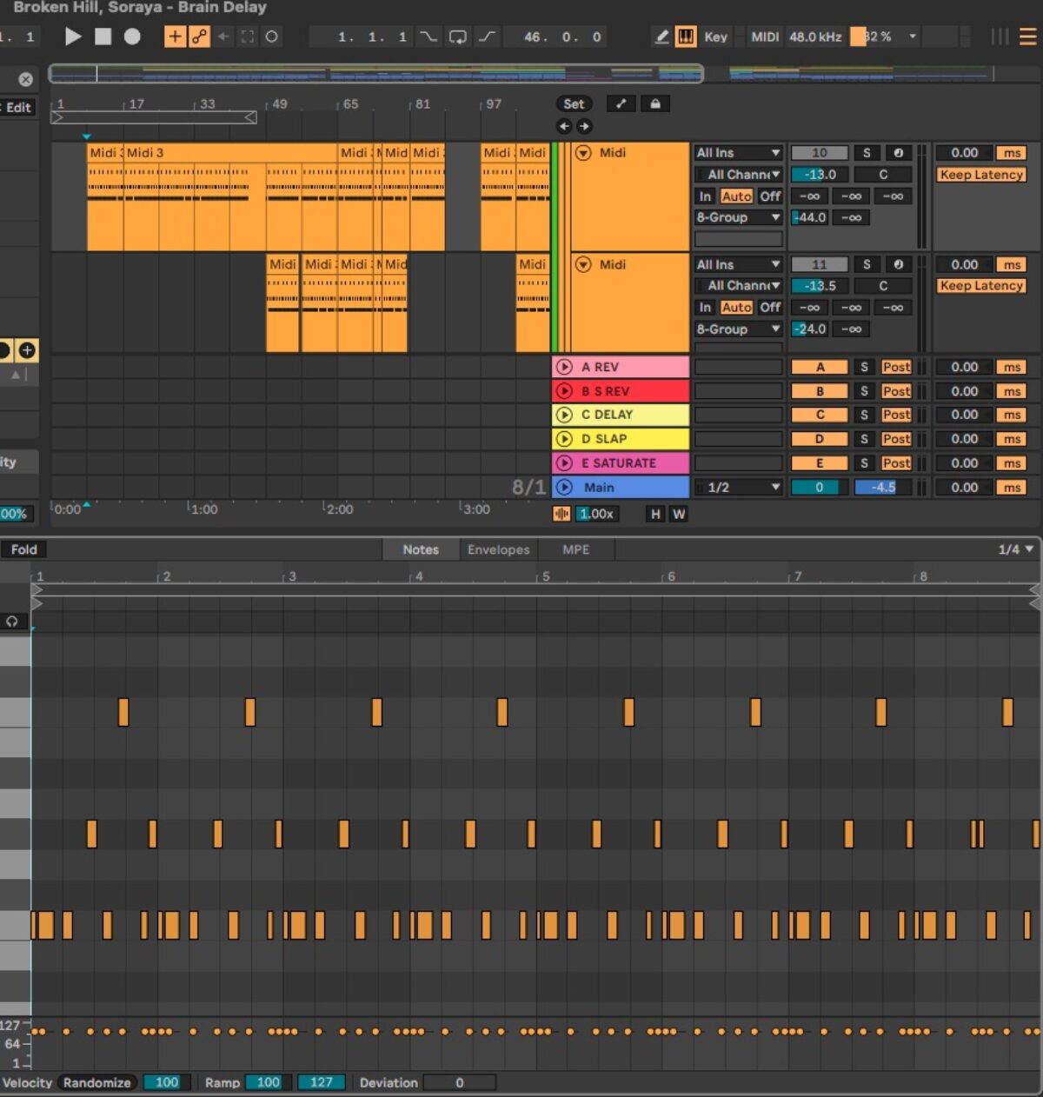Toggle Lock Envelopes padlock icon

pos(655,103)
